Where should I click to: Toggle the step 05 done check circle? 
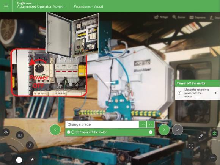pyautogui.click(x=69, y=132)
